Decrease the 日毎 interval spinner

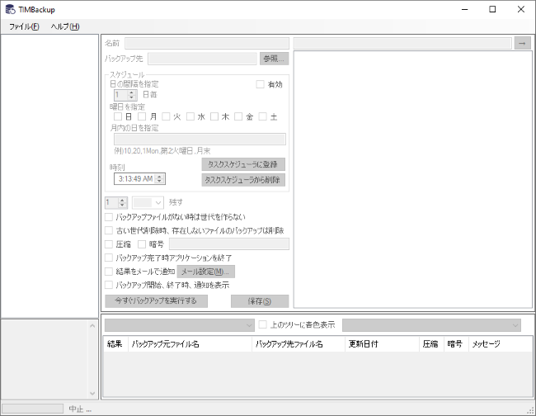pyautogui.click(x=132, y=97)
